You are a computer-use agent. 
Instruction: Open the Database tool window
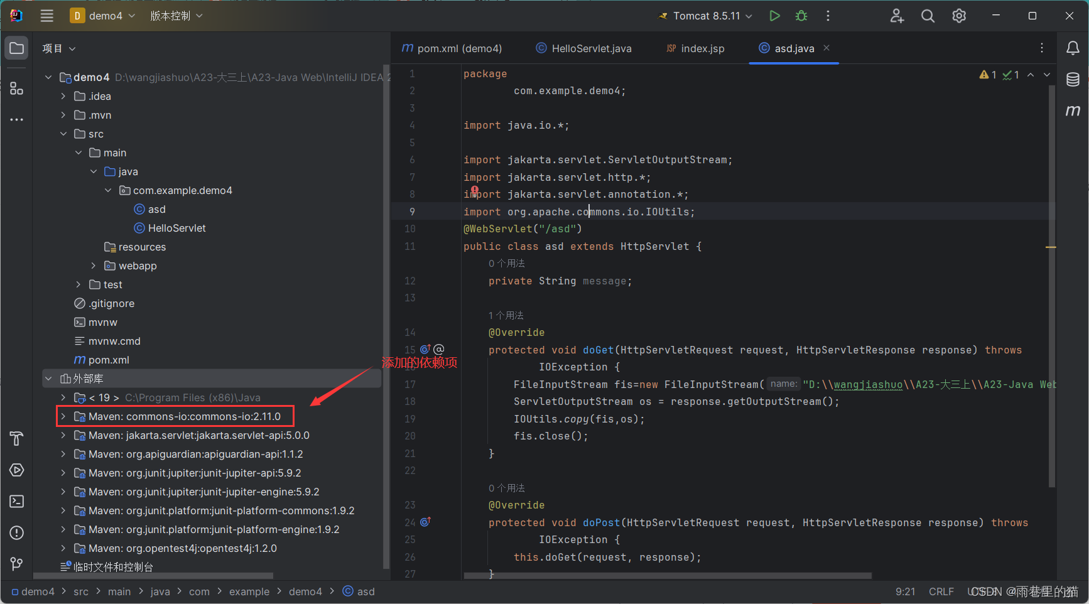coord(1073,80)
